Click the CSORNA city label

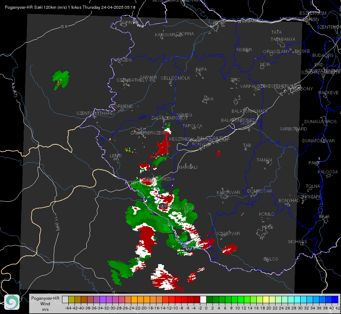click(x=185, y=34)
